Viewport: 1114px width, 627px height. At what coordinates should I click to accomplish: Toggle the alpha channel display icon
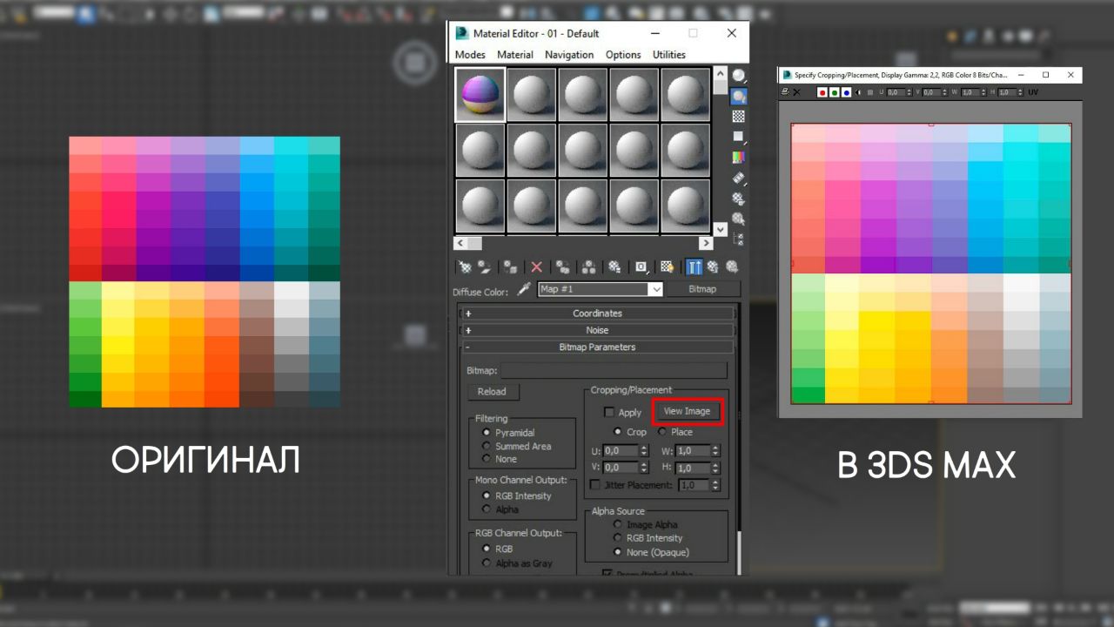(x=858, y=92)
